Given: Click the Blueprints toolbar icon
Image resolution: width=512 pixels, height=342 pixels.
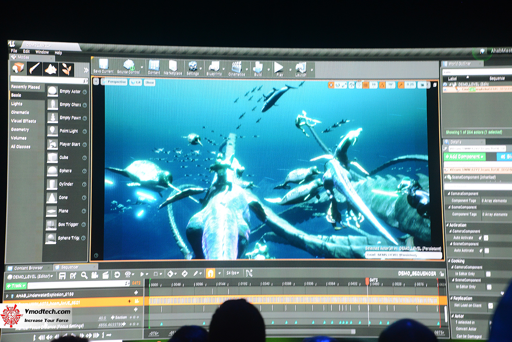Looking at the screenshot, I should point(214,68).
